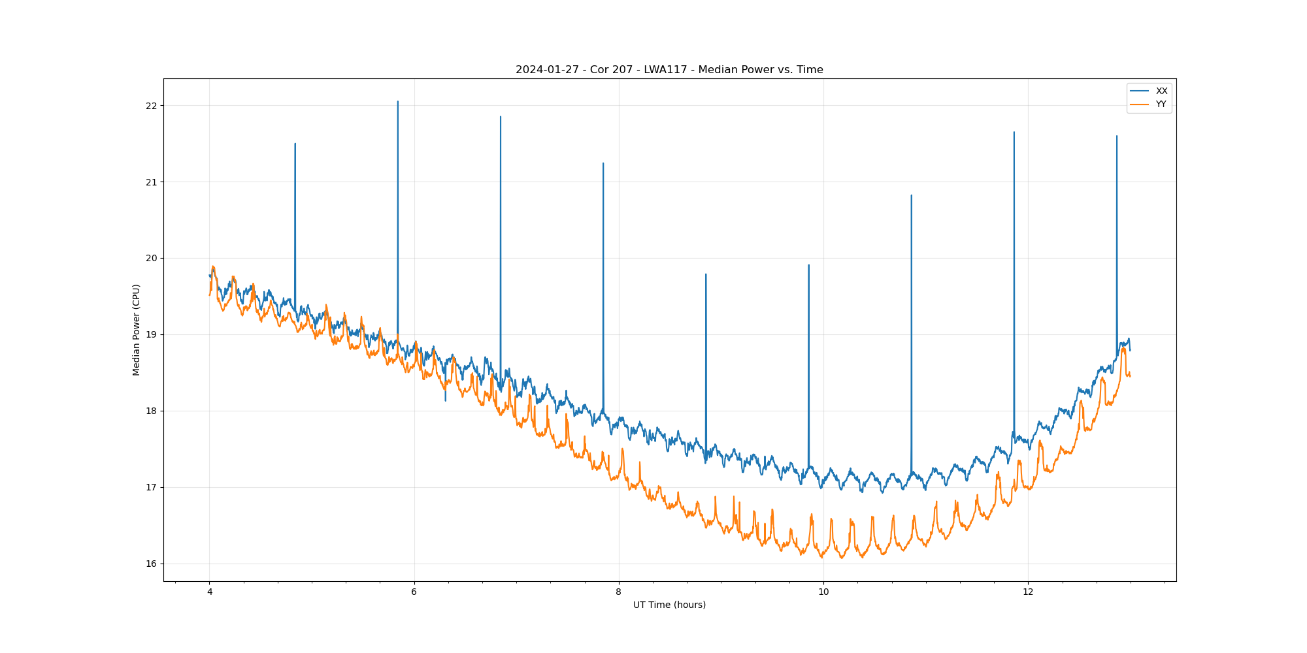
Task: Select the XX legend text label
Action: [1161, 91]
